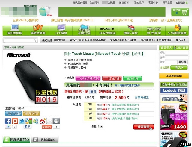192x147 pixels.
Task: Focus the 帳號 input field
Action: pyautogui.click(x=176, y=53)
